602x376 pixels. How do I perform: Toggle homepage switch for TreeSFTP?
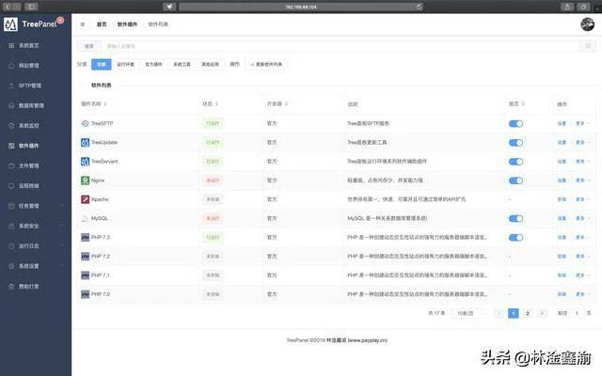coord(515,123)
